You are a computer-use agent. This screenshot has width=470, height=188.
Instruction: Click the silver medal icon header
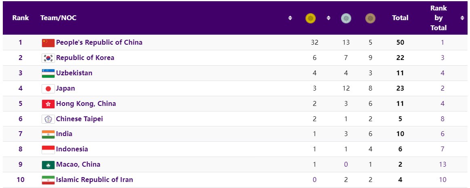point(346,18)
